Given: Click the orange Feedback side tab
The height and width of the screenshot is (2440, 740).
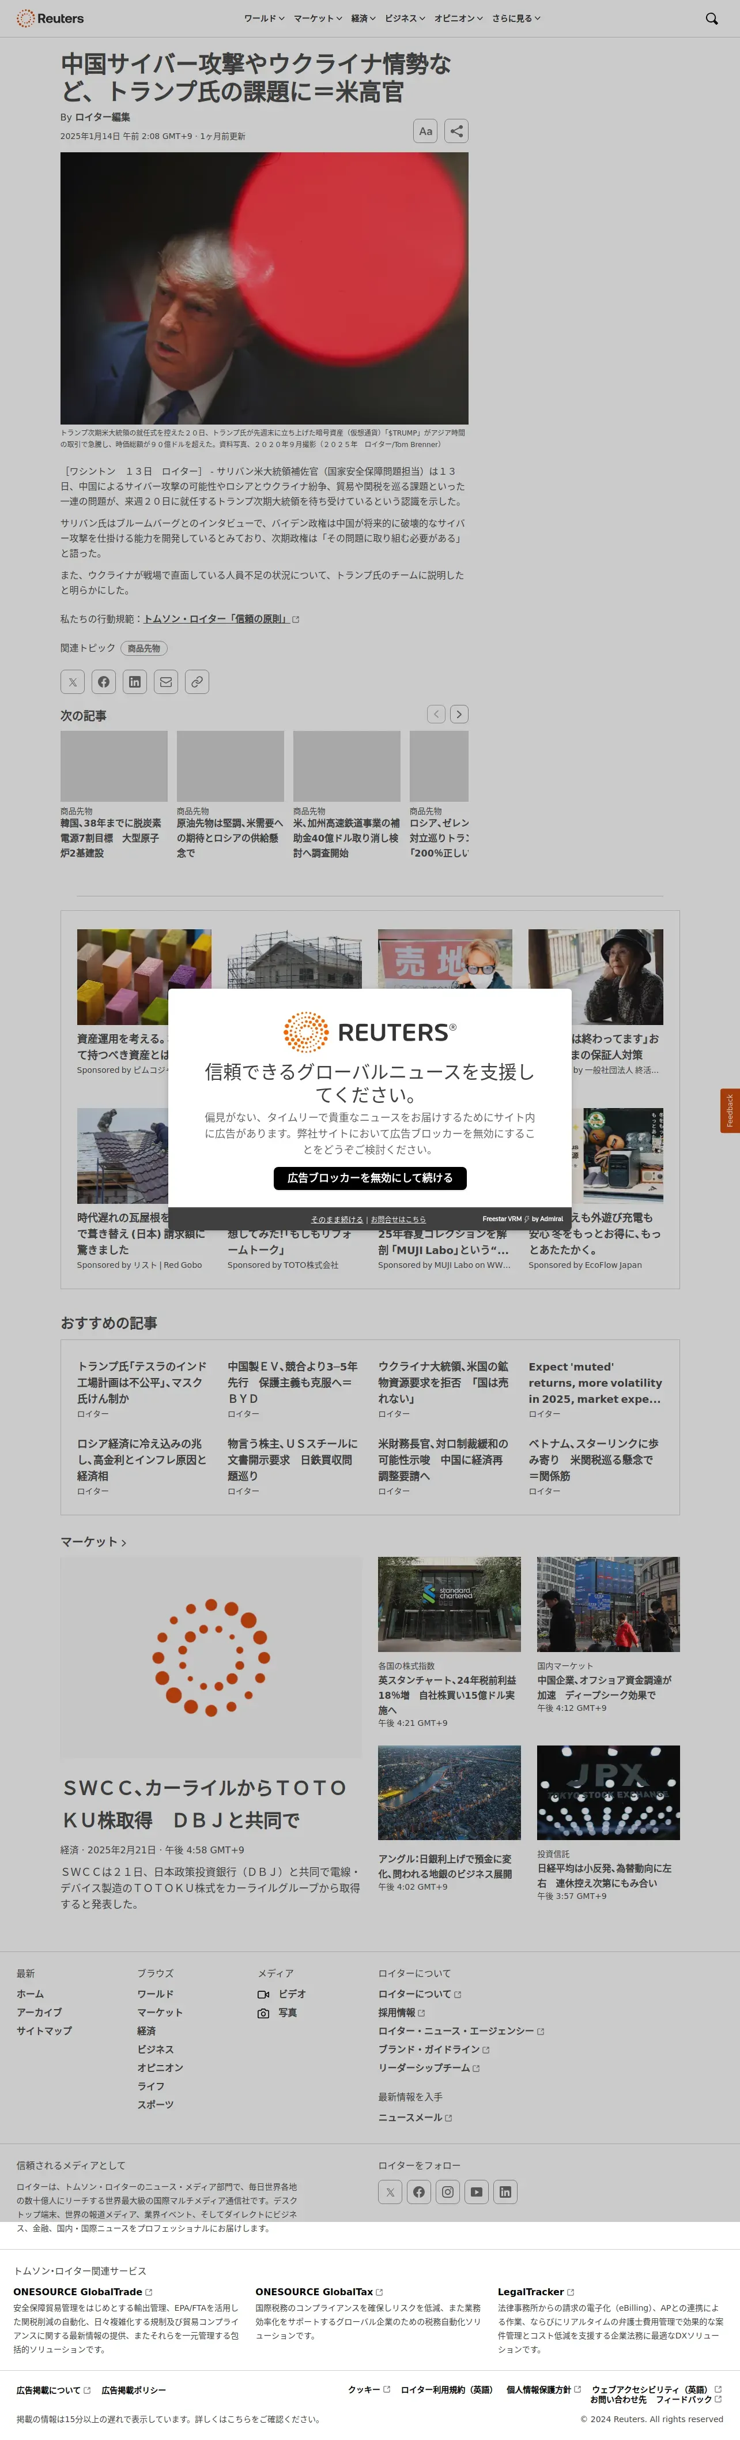Looking at the screenshot, I should pos(730,1110).
